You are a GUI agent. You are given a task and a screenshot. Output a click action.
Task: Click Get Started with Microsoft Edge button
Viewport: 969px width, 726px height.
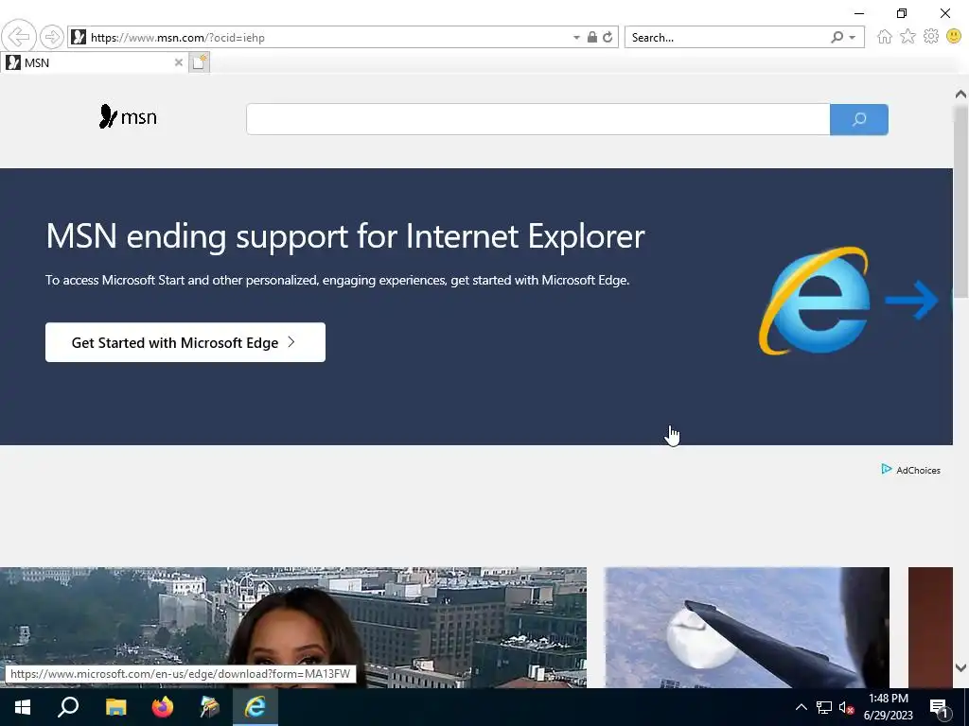pos(185,342)
